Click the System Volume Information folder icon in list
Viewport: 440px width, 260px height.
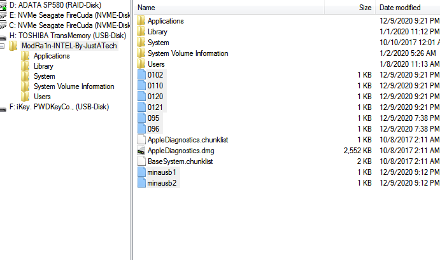[141, 53]
